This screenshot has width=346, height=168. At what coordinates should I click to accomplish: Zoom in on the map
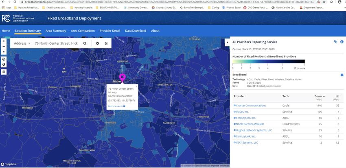[4, 41]
